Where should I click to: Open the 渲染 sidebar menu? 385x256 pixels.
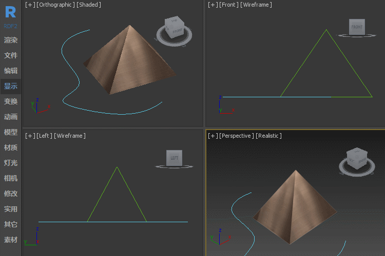pos(11,40)
